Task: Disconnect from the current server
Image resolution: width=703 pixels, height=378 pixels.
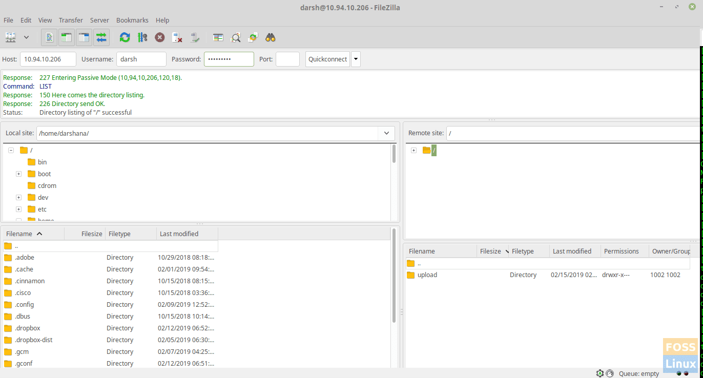Action: (177, 37)
